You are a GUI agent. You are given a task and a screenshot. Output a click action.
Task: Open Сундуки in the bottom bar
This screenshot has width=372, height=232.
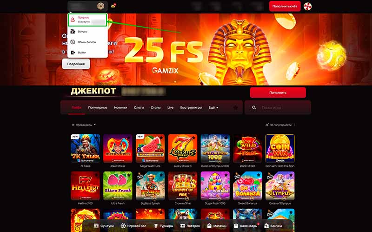click(104, 226)
